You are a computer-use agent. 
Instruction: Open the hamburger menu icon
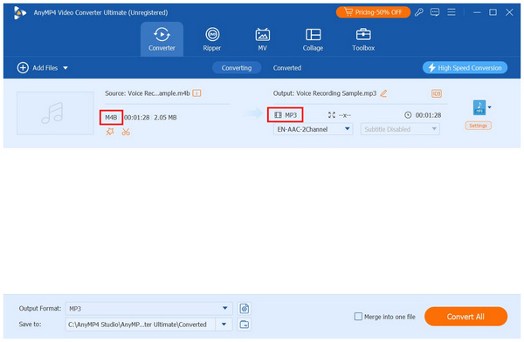tap(452, 12)
